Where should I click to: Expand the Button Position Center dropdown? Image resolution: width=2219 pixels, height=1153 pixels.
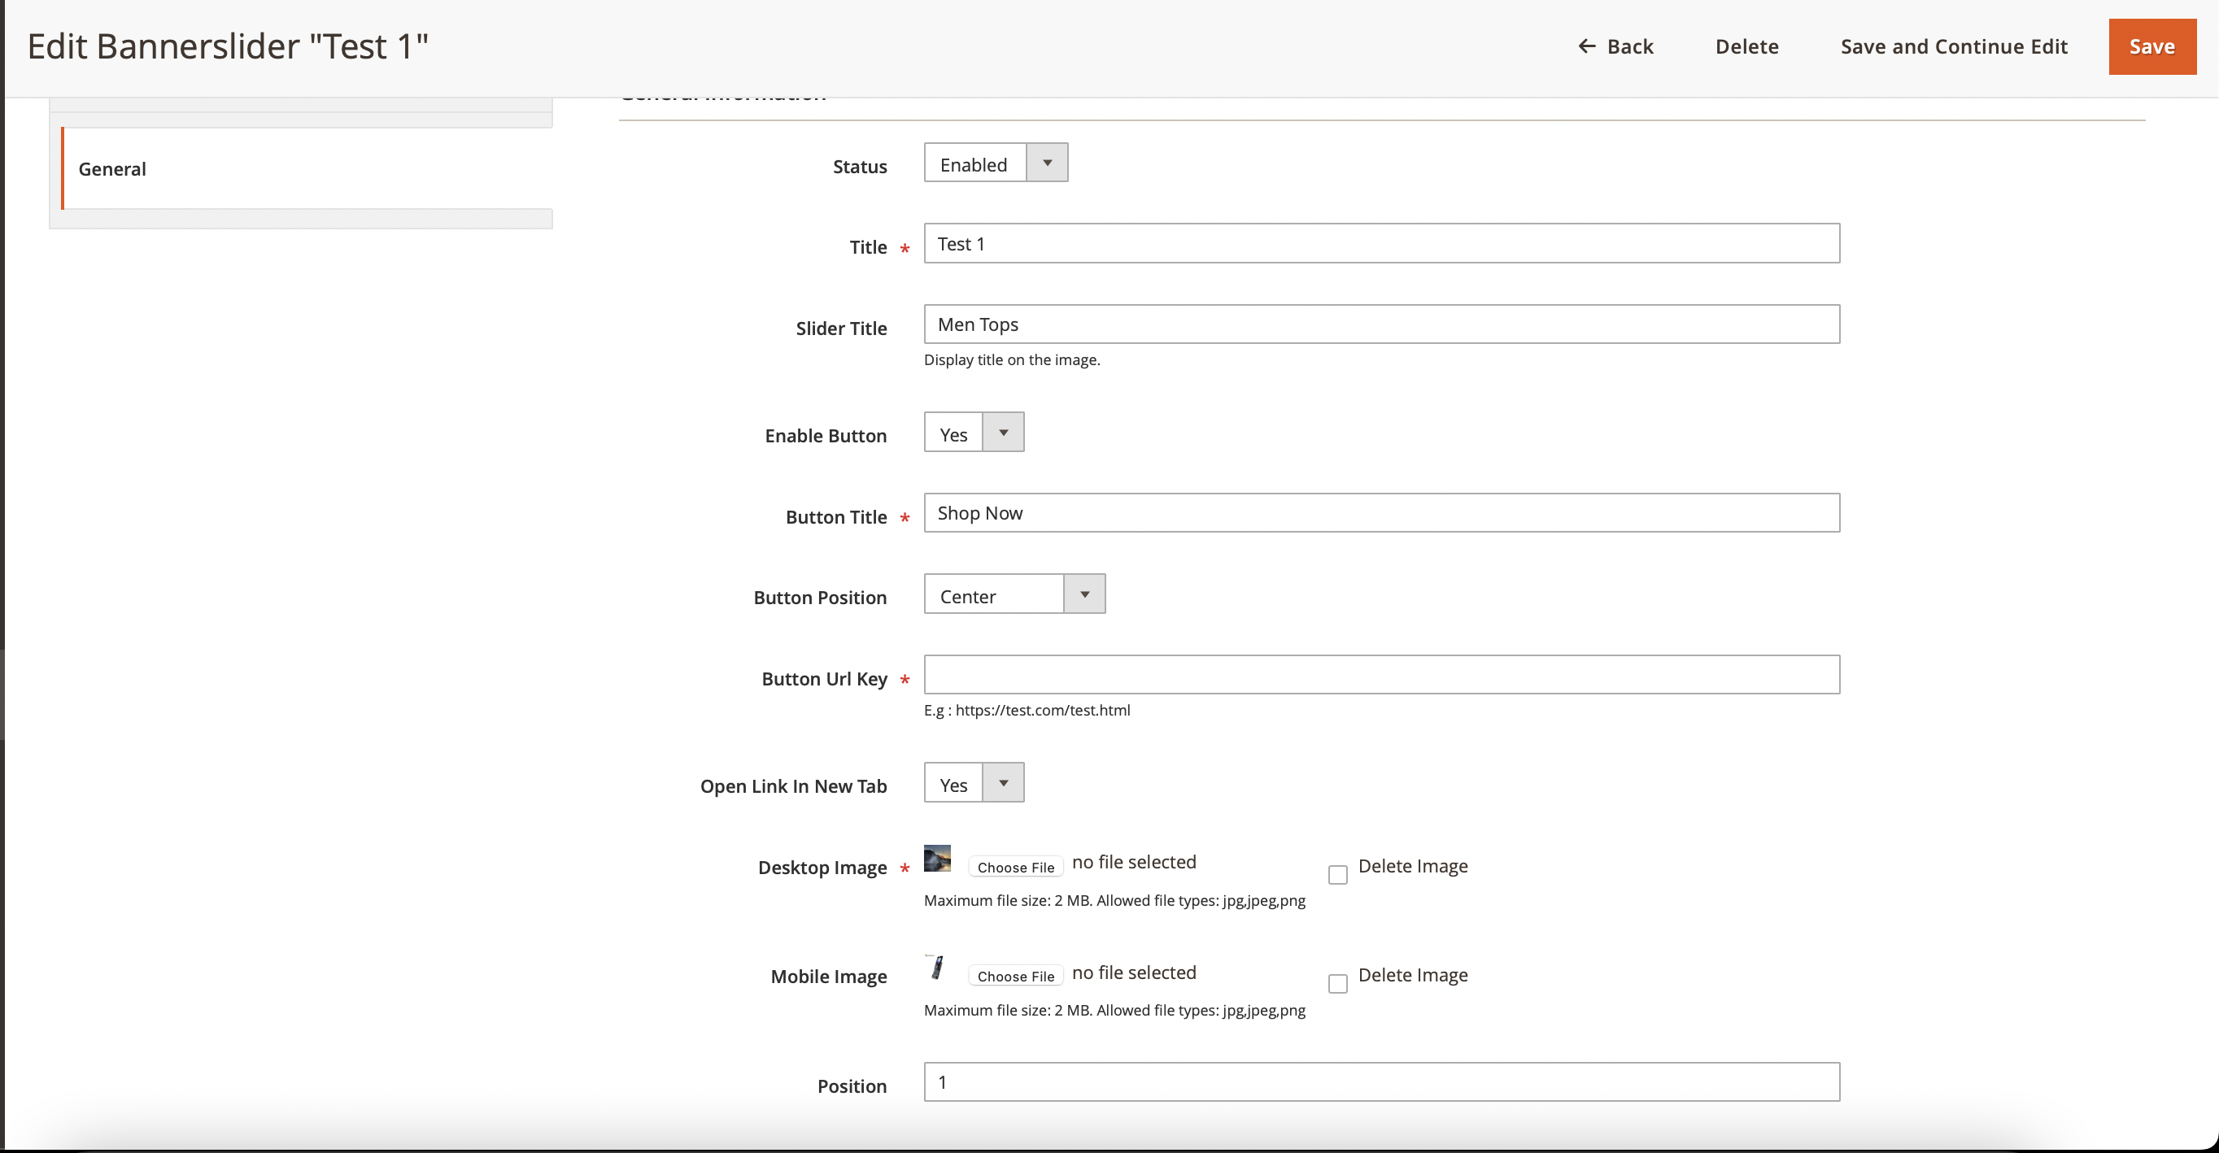(1084, 595)
